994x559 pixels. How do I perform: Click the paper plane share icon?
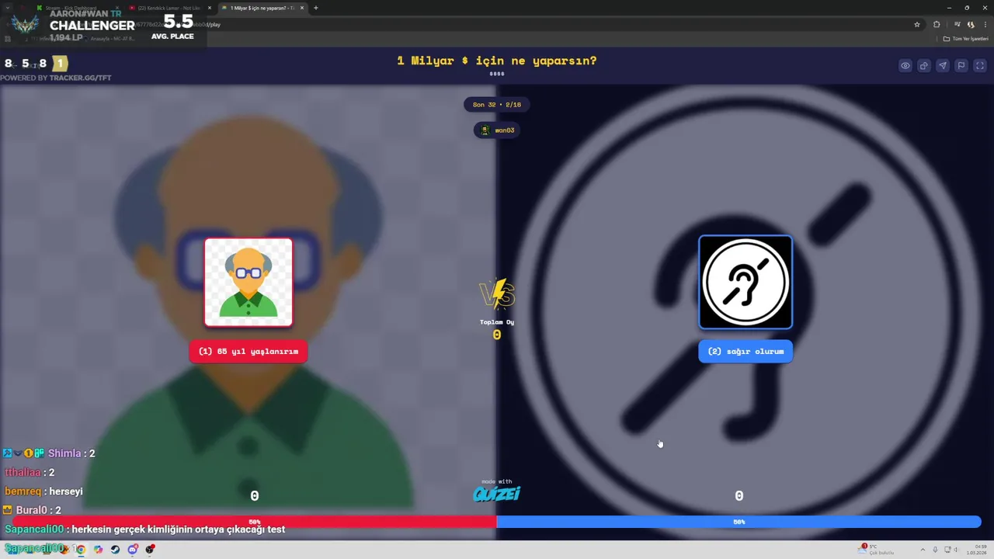(943, 66)
